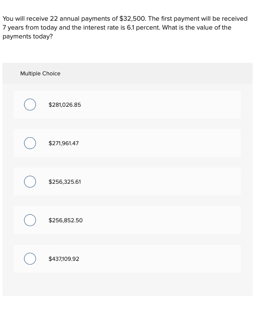This screenshot has height=315, width=270.
Task: Click the Multiple Choice header
Action: pyautogui.click(x=40, y=74)
